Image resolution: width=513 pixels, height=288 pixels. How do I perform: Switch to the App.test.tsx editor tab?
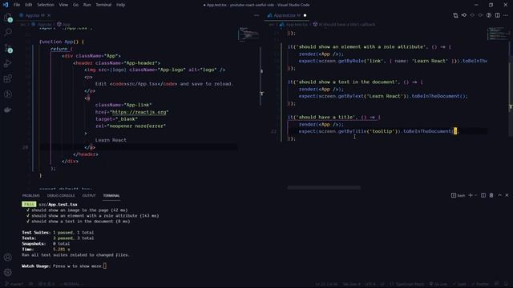[x=287, y=15]
